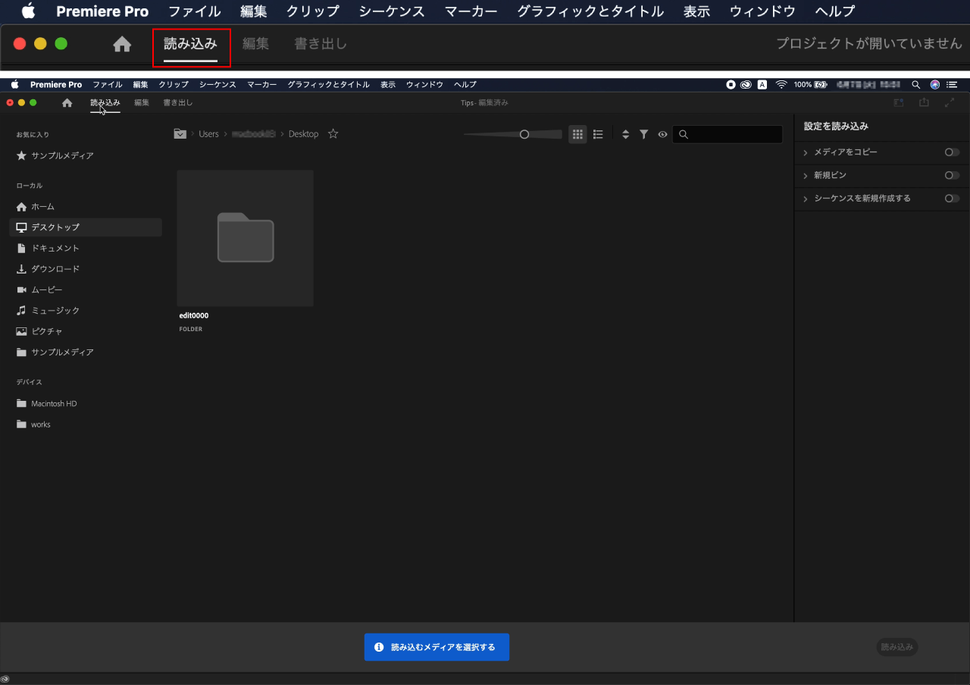Select デスクトップ in the sidebar
Image resolution: width=970 pixels, height=685 pixels.
(x=86, y=227)
